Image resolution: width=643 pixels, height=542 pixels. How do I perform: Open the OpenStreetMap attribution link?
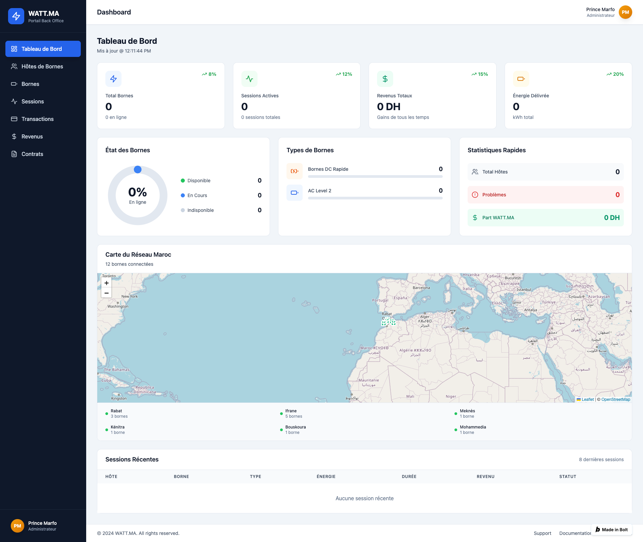point(615,400)
